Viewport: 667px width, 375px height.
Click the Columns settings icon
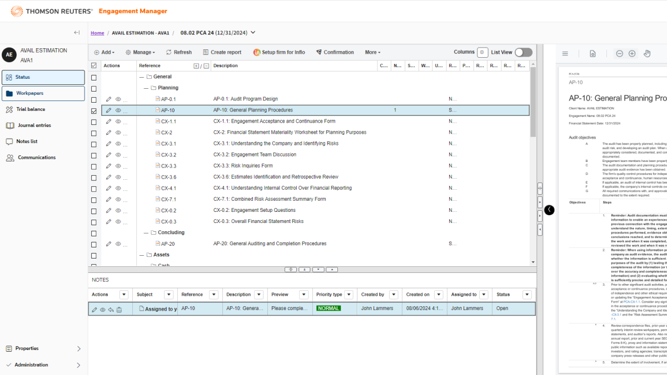point(482,52)
